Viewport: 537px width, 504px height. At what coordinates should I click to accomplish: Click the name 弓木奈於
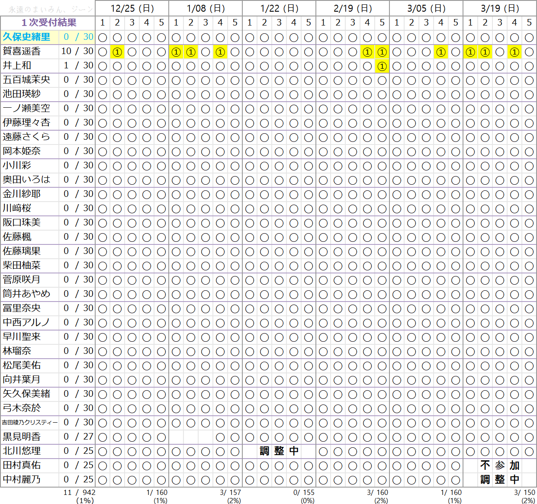[22, 408]
